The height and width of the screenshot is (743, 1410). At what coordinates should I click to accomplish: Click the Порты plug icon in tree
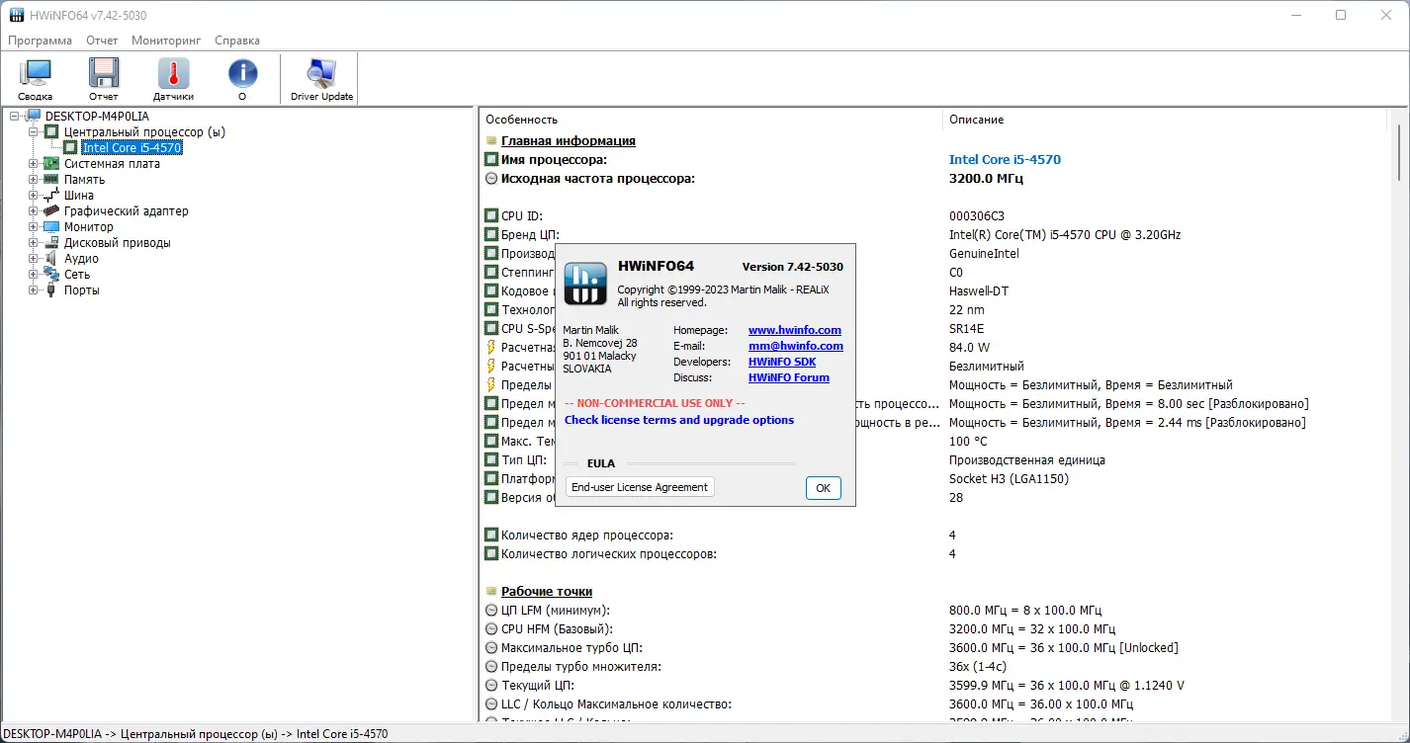[x=51, y=290]
